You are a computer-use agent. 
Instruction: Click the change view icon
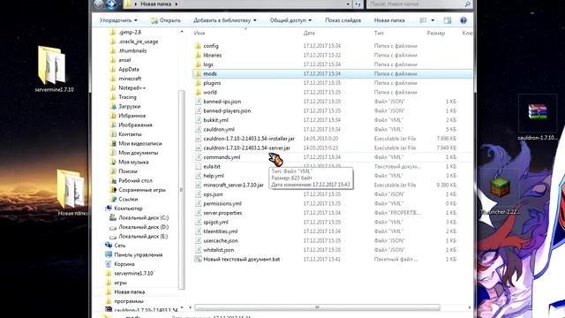[x=424, y=20]
